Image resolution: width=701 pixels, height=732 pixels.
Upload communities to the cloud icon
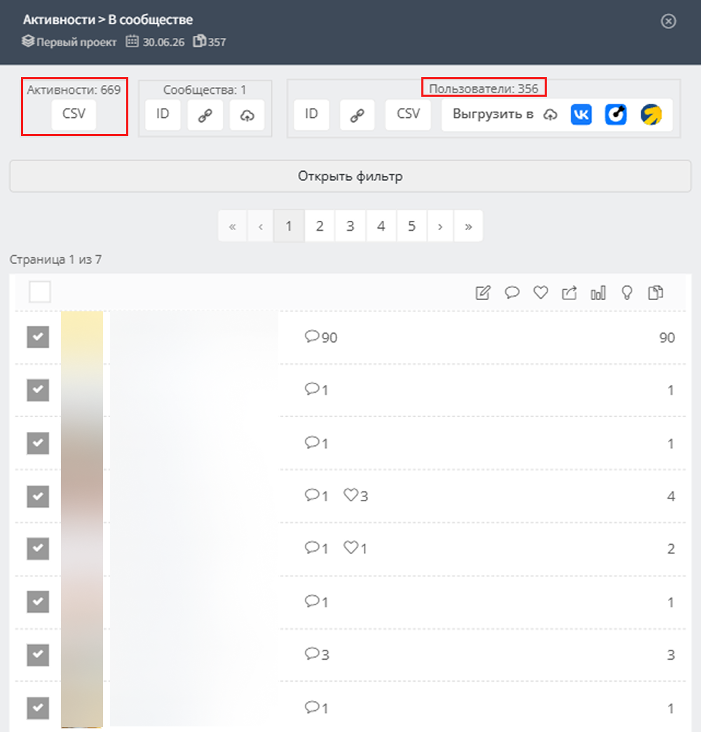pos(247,115)
